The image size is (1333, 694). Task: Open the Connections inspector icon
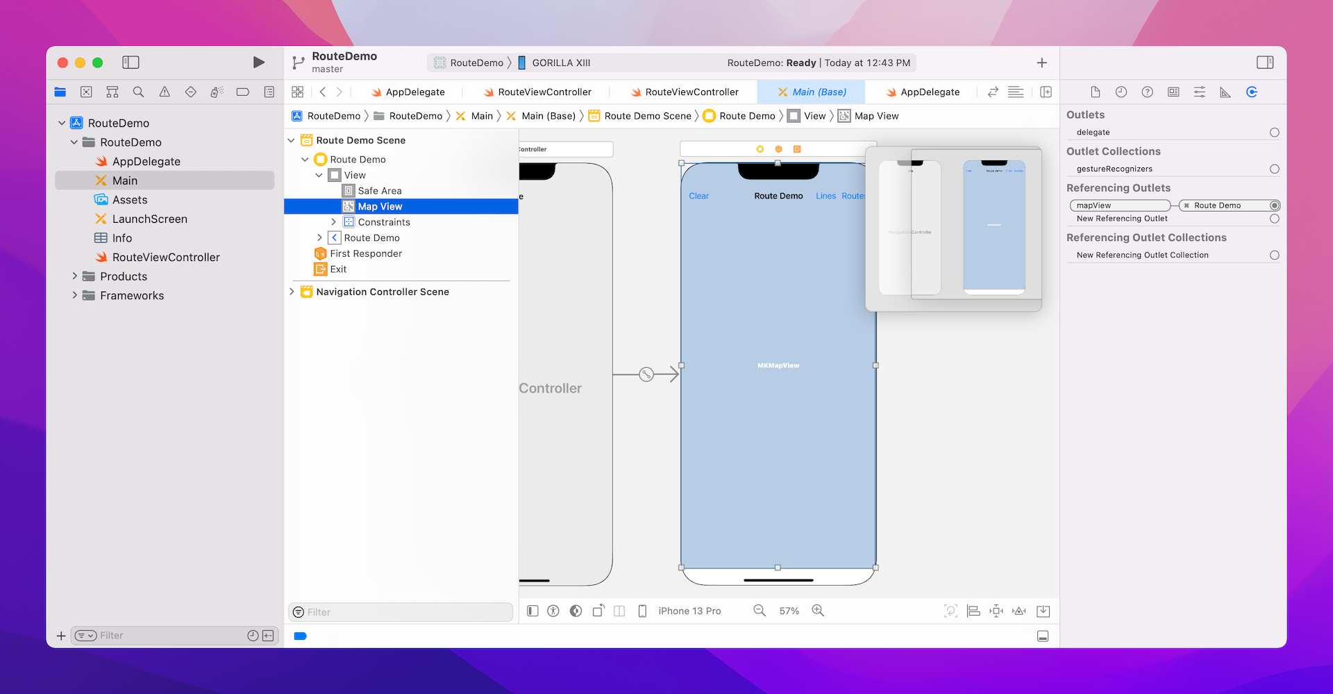tap(1252, 92)
